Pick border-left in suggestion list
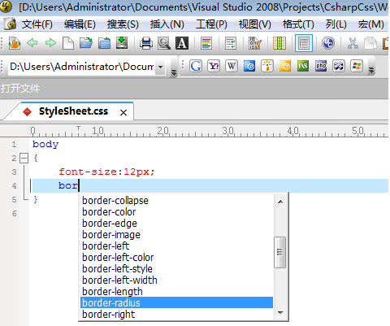This screenshot has height=326, width=390. click(176, 246)
